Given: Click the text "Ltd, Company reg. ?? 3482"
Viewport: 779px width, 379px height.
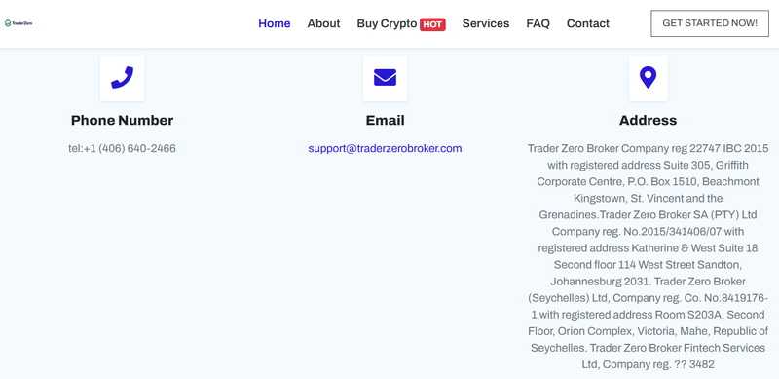Looking at the screenshot, I should 648,364.
